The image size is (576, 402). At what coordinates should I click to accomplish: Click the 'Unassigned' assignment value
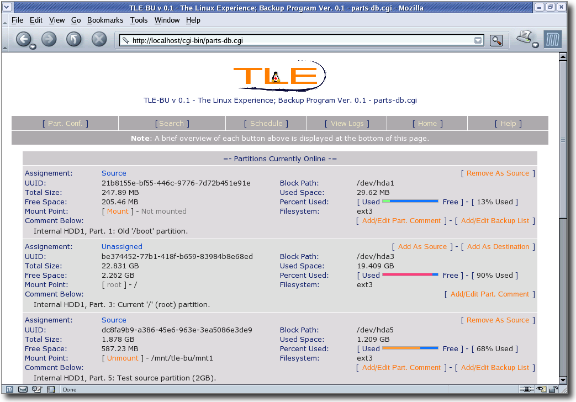click(121, 247)
